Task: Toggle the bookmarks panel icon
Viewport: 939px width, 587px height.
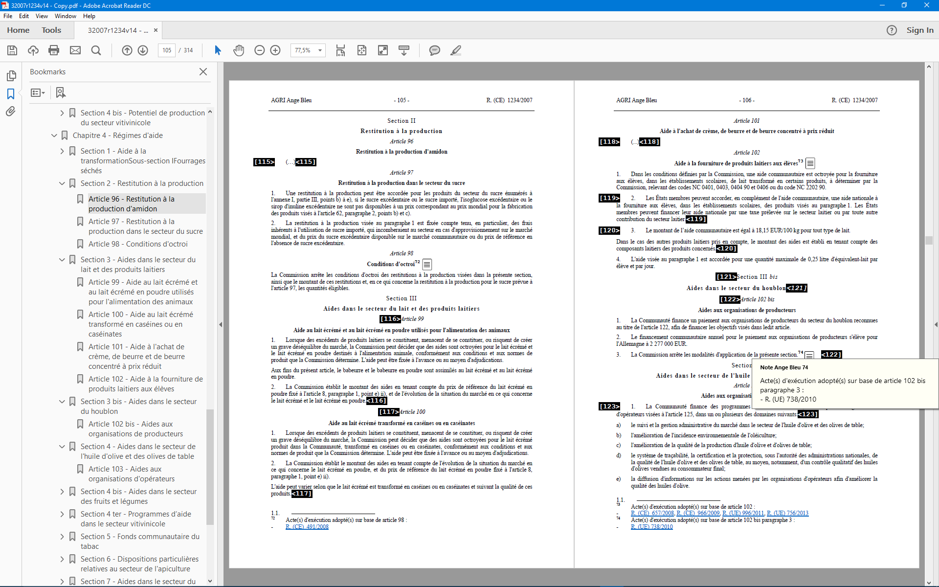Action: (x=11, y=94)
